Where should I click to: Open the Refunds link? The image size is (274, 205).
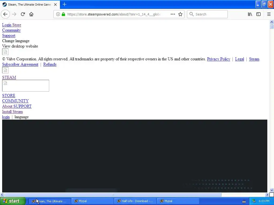click(x=50, y=64)
